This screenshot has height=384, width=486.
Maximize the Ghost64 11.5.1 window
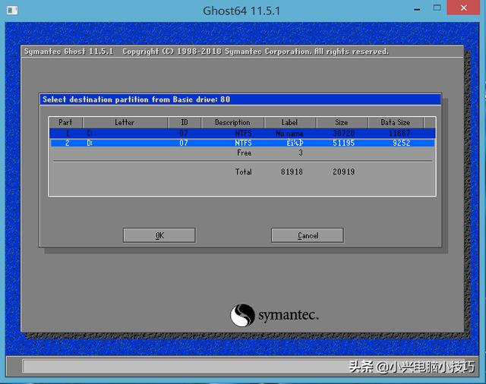click(x=437, y=8)
